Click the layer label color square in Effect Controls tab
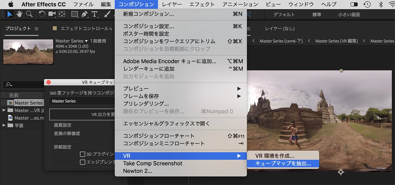Viewport: 395px width, 185px height. click(x=55, y=28)
